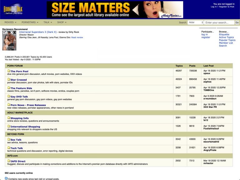The image size is (240, 180).
Task: Click last poster upsux
Action: click(207, 73)
